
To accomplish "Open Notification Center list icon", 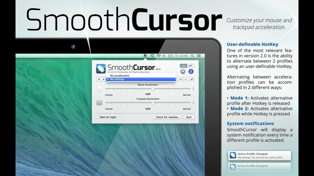I will 199,56.
